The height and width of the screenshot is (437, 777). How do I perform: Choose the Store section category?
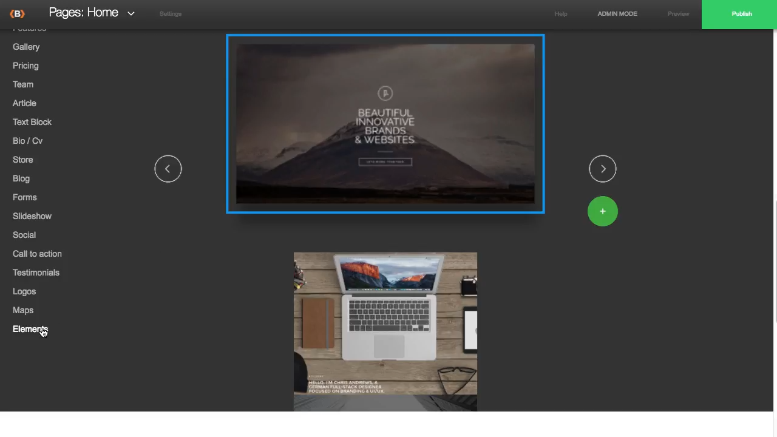pos(23,160)
